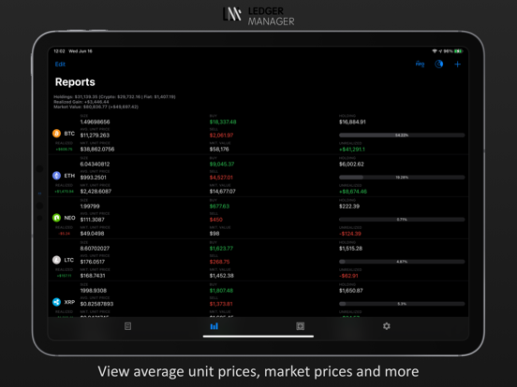Click BTC size value 1.49698656
517x387 pixels.
(95, 122)
